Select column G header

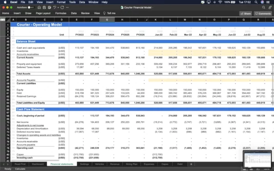tap(107, 20)
